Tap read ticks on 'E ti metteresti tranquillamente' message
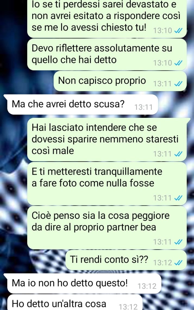This screenshot has width=194, height=310. [x=178, y=198]
